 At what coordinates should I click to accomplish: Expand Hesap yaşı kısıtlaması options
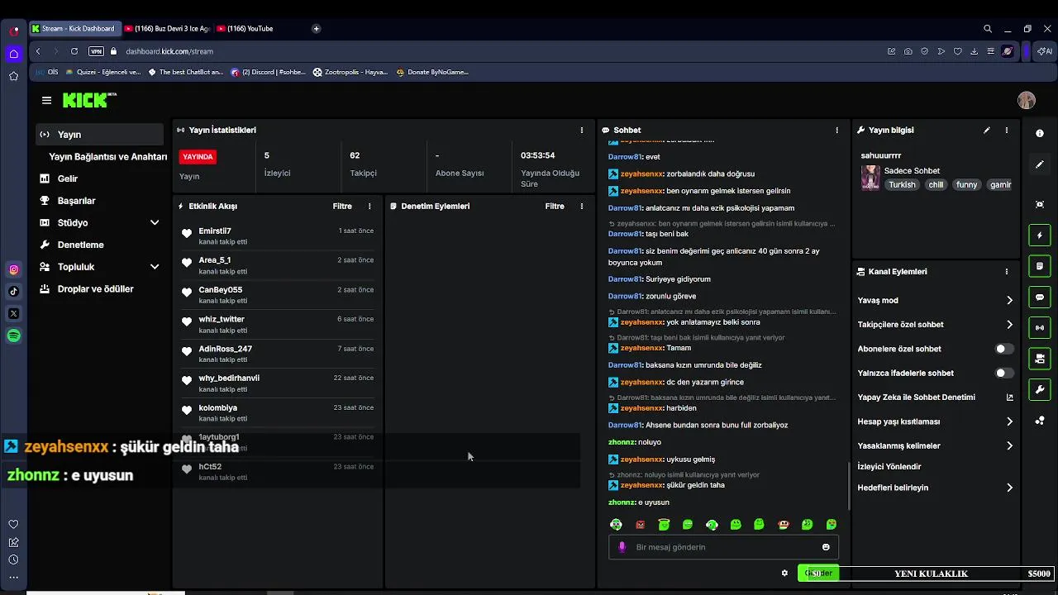coord(1009,421)
